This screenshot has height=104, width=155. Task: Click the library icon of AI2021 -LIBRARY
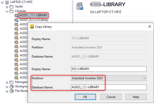pos(16,16)
